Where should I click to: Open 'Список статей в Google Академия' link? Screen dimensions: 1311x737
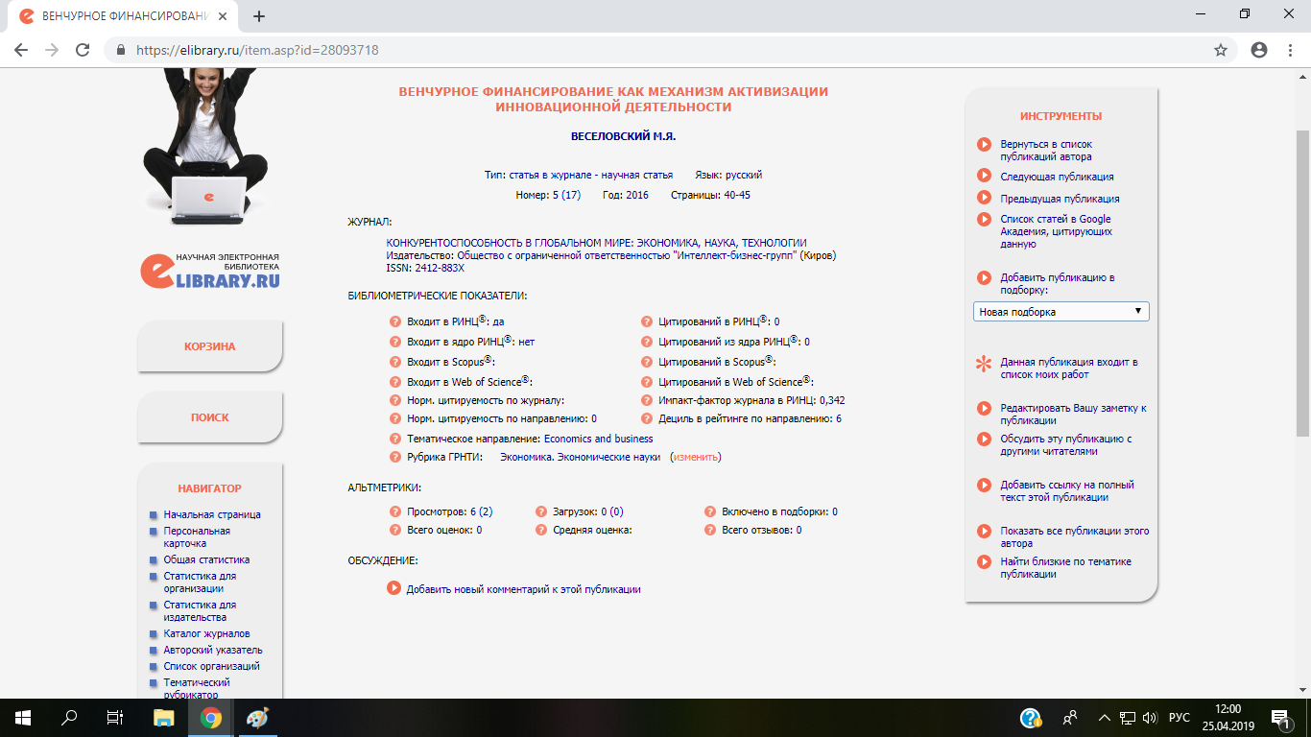tap(1057, 231)
